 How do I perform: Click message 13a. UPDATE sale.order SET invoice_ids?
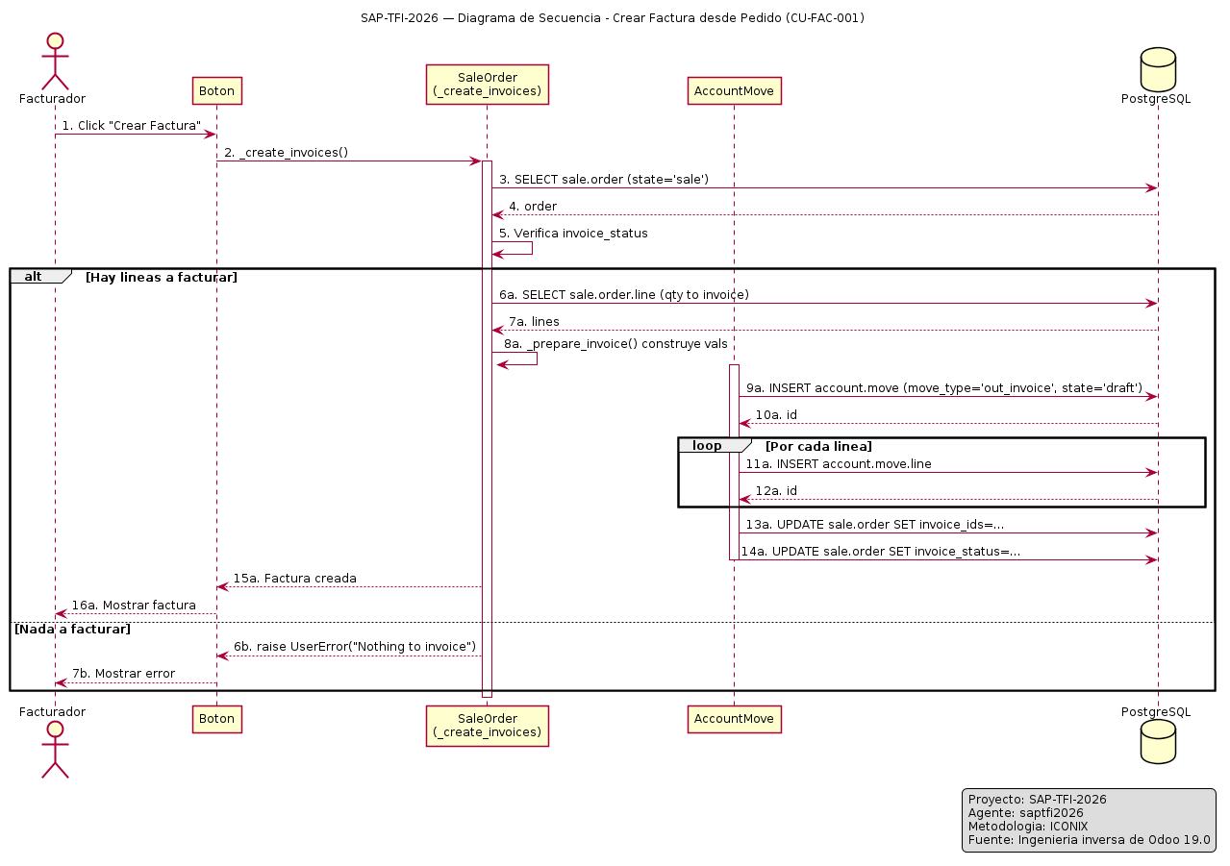click(875, 525)
